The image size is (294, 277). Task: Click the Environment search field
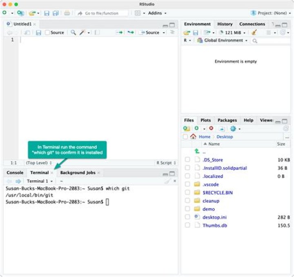271,41
